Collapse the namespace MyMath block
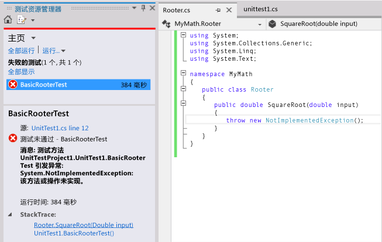Viewport: 382px width, 242px height. (x=184, y=73)
